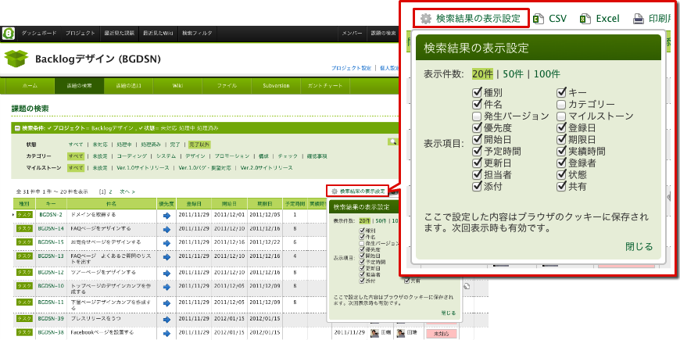
Task: Switch to the ホーム tab
Action: [x=30, y=86]
